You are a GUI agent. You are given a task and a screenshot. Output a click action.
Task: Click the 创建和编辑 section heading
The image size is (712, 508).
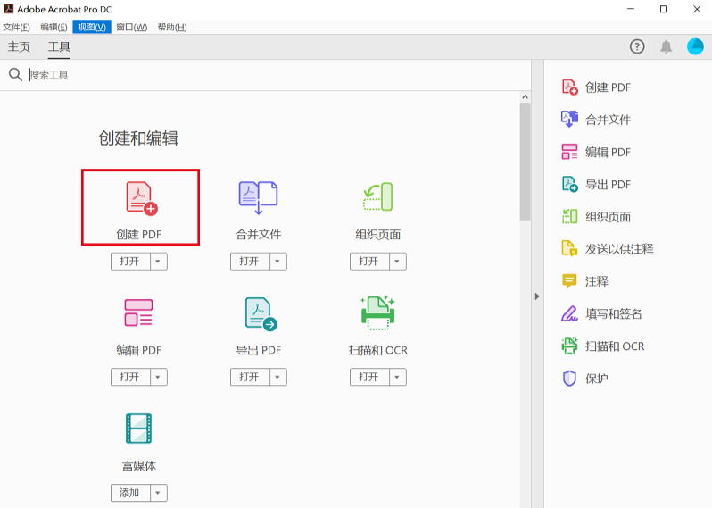138,138
